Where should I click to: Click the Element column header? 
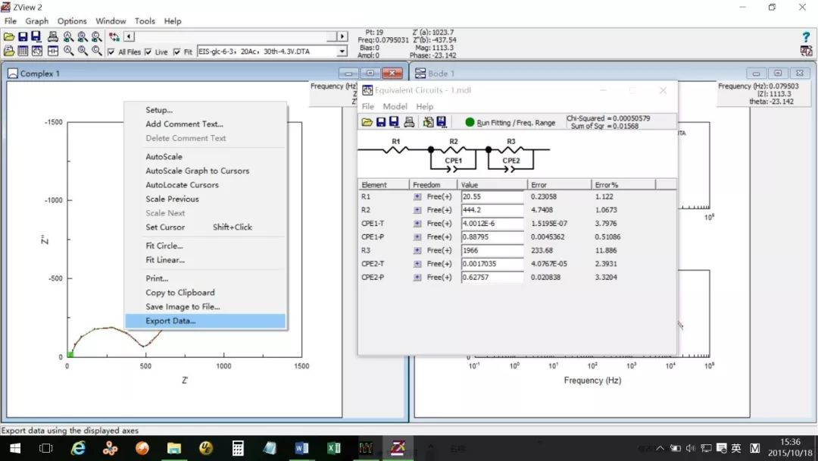pos(383,185)
